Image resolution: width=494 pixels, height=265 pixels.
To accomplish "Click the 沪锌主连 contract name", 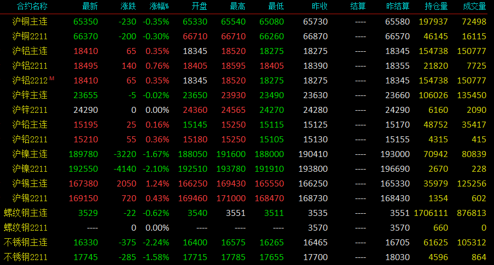I will [30, 95].
